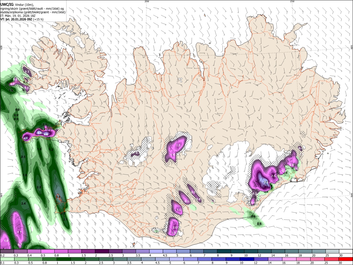Click the line starting "rigning/skúrir" in the header
The height and width of the screenshot is (265, 353).
[32, 8]
